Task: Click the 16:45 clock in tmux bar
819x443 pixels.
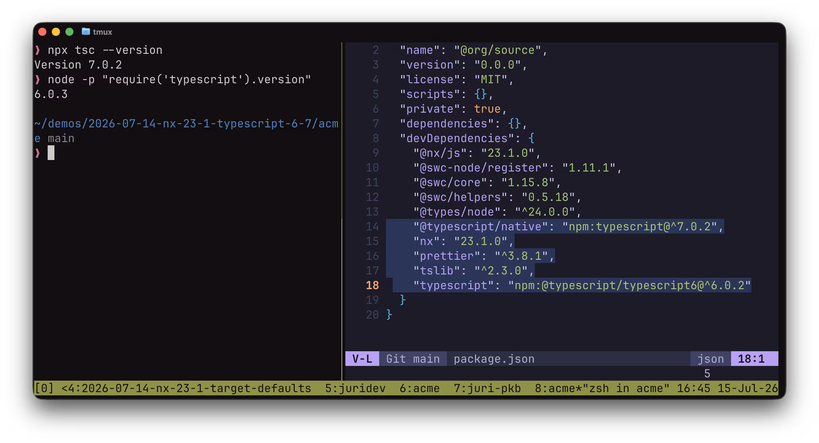Action: [693, 388]
